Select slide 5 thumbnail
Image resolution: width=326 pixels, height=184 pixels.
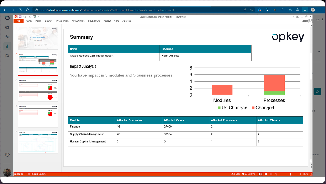(38, 142)
